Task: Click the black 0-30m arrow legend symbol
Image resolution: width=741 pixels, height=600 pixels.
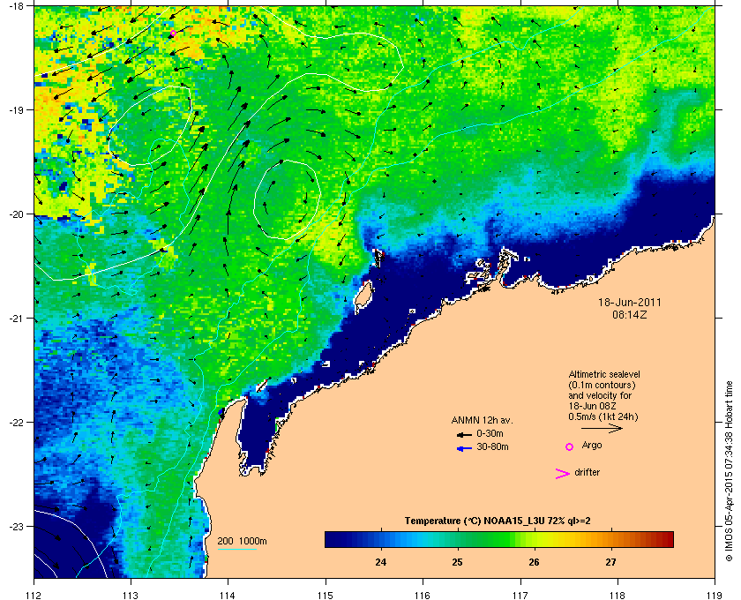Action: [x=464, y=434]
